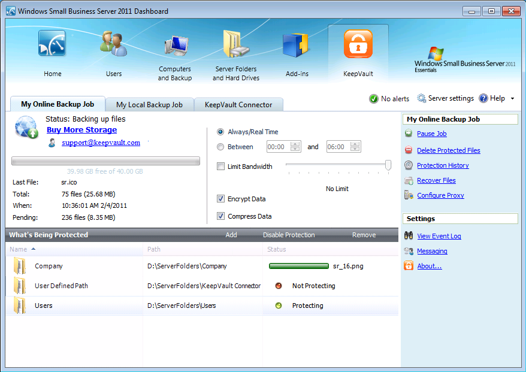Open the Protection History link
Screen dimensions: 526x372
click(443, 165)
